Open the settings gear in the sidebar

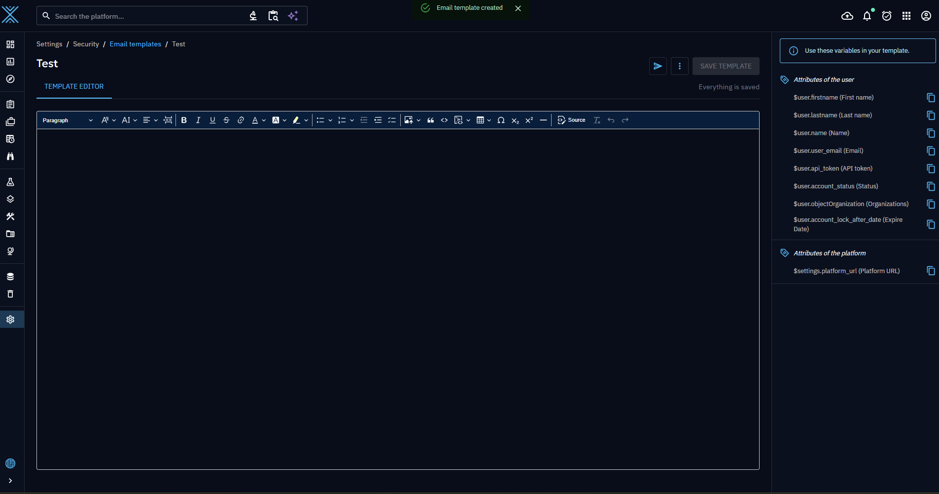coord(10,319)
